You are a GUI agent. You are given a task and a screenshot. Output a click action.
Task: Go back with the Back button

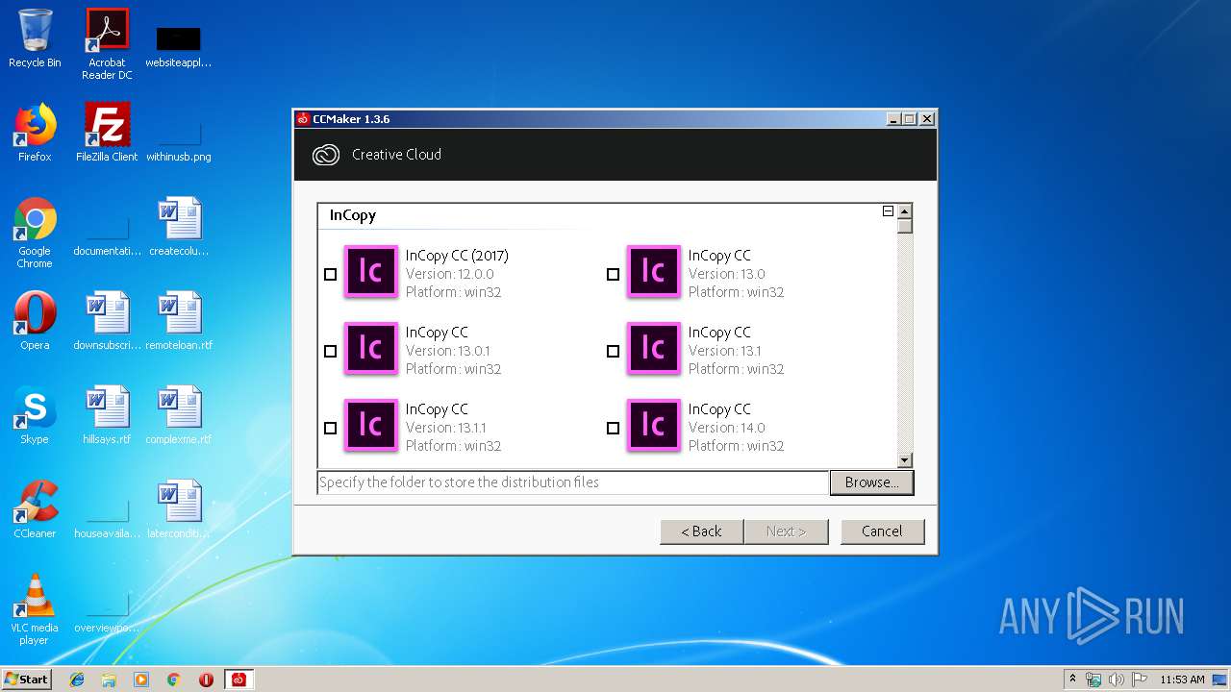point(702,531)
